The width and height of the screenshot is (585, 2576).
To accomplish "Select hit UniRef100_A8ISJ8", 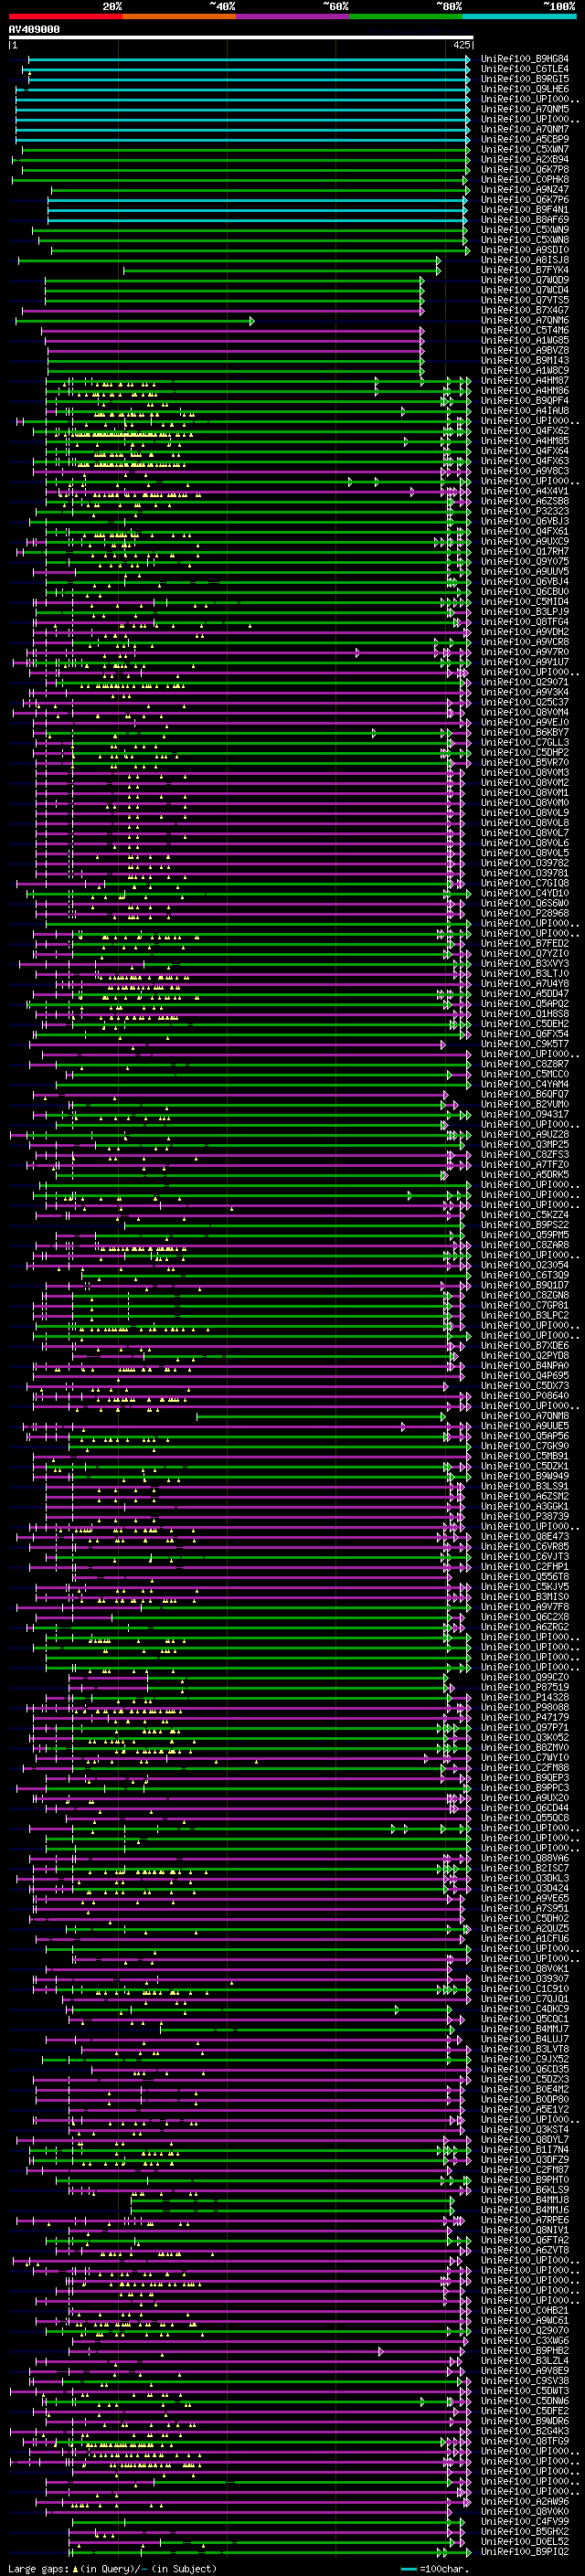I will tap(524, 260).
